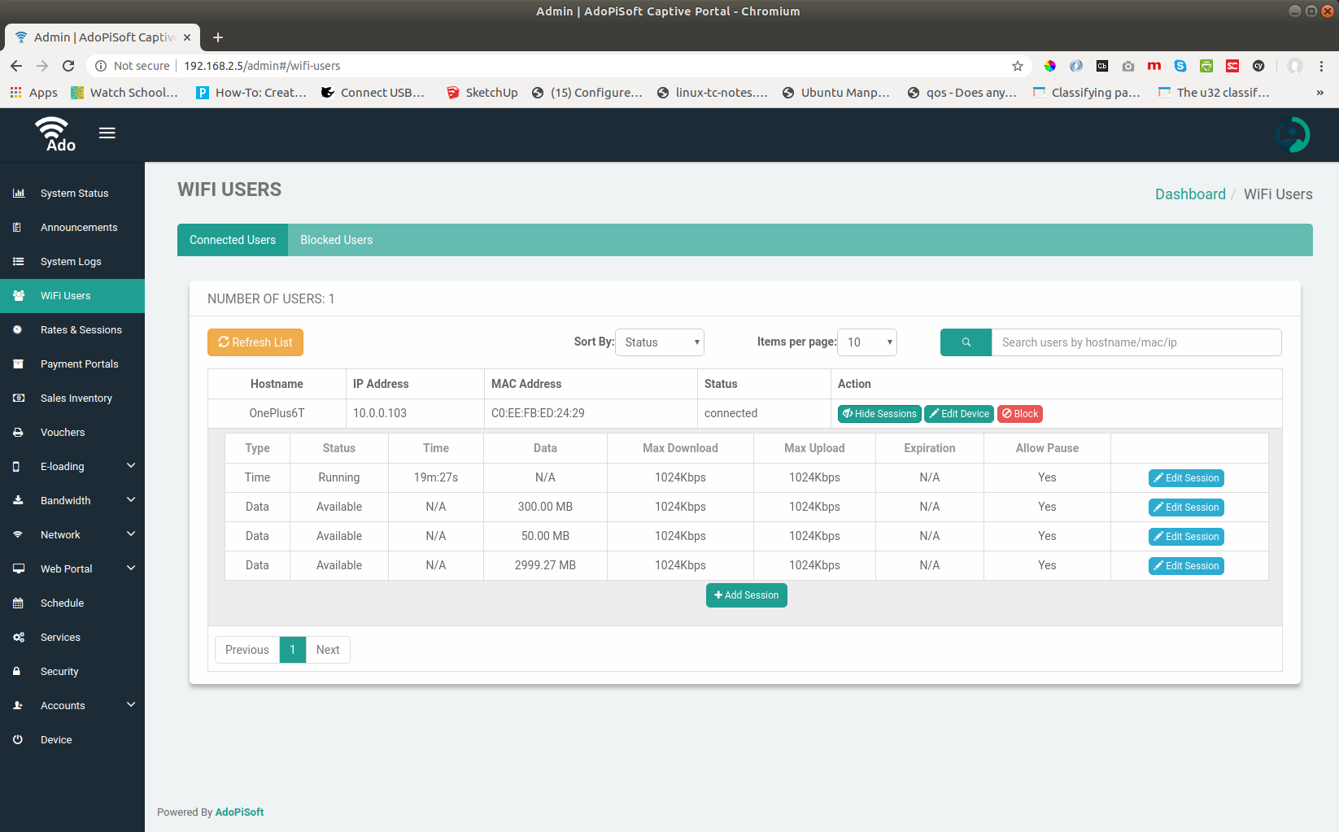Viewport: 1339px width, 832px height.
Task: Open Rates & Sessions in sidebar
Action: 81,330
